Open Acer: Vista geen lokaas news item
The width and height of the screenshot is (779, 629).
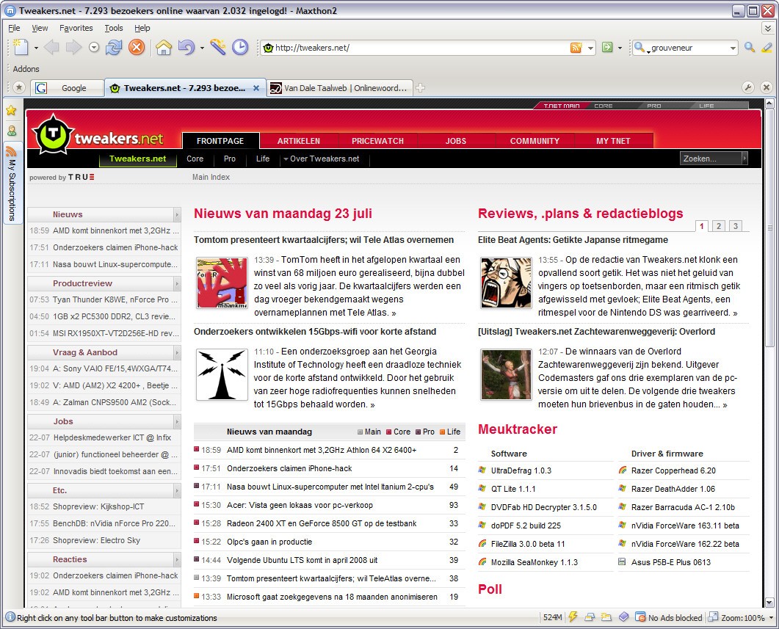click(300, 505)
